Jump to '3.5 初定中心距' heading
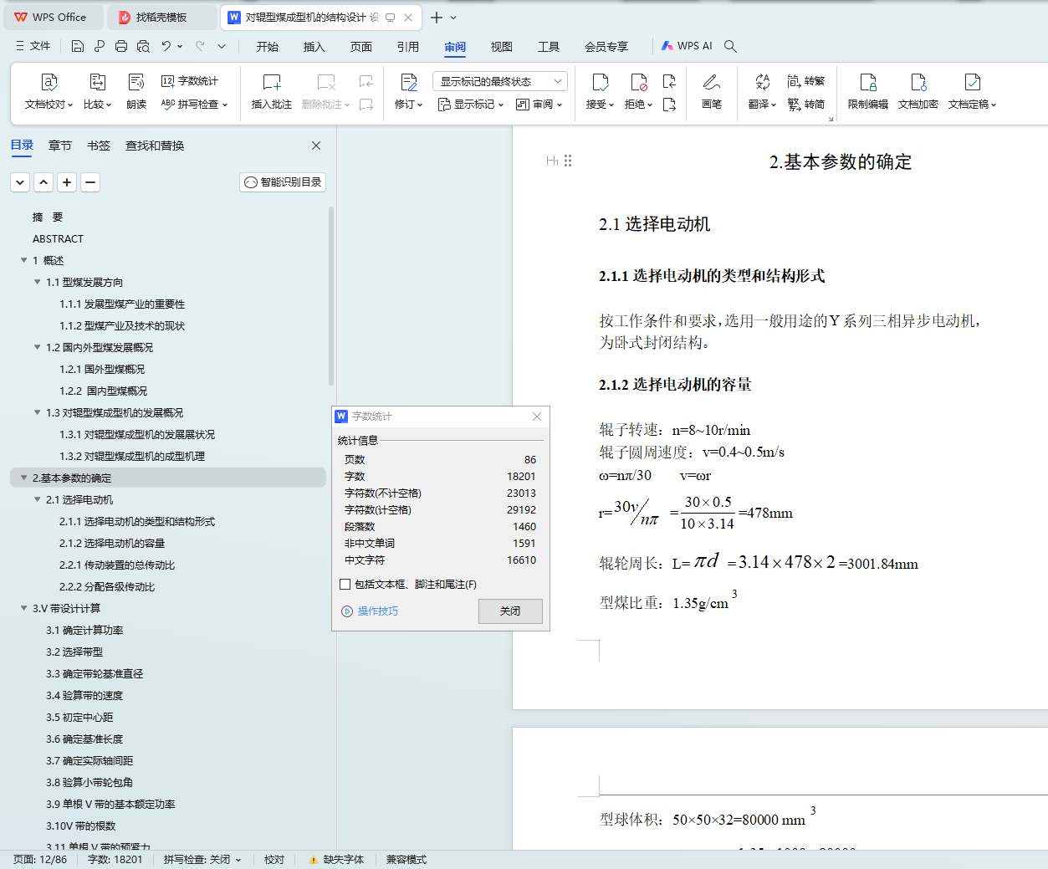Screen dimensions: 1048x869 point(79,717)
